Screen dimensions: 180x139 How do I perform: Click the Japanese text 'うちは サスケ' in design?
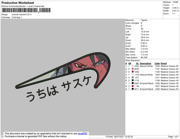click(59, 89)
